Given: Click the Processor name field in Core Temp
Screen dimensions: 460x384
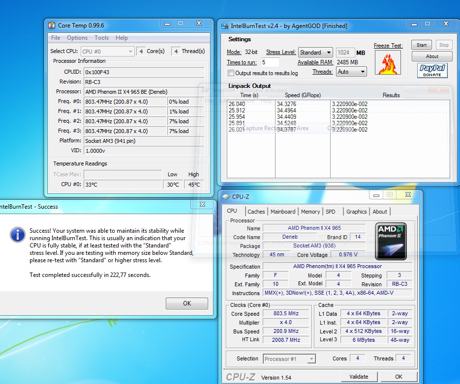Looking at the screenshot, I should pyautogui.click(x=144, y=92).
